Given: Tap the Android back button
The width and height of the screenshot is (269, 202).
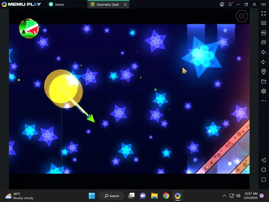Looking at the screenshot, I should point(263,160).
